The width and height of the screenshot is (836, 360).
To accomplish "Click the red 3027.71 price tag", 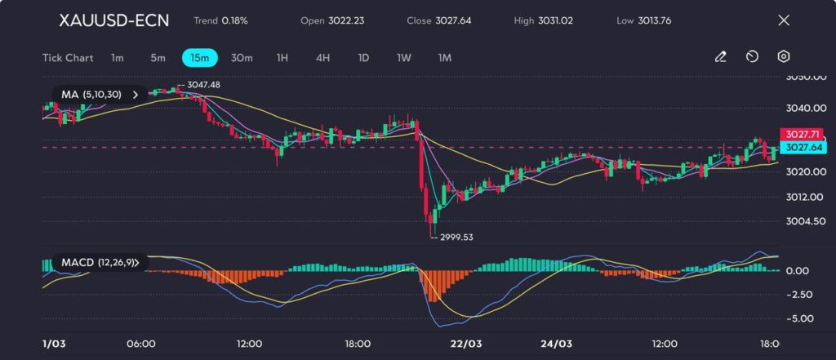I will [800, 134].
